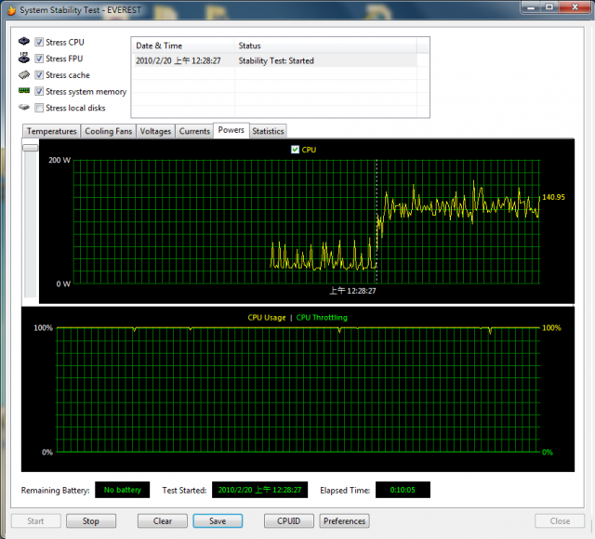Click the Close button at bottom right
The width and height of the screenshot is (595, 539).
560,521
